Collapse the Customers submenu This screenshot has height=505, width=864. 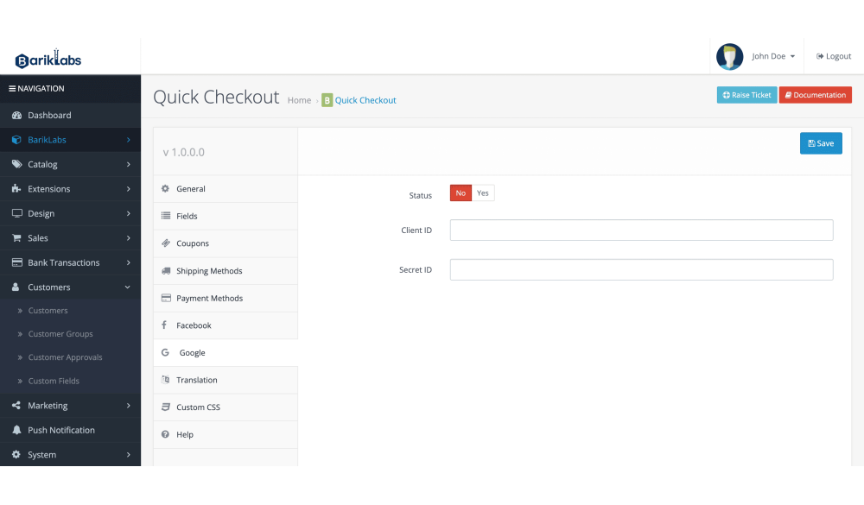pos(128,287)
